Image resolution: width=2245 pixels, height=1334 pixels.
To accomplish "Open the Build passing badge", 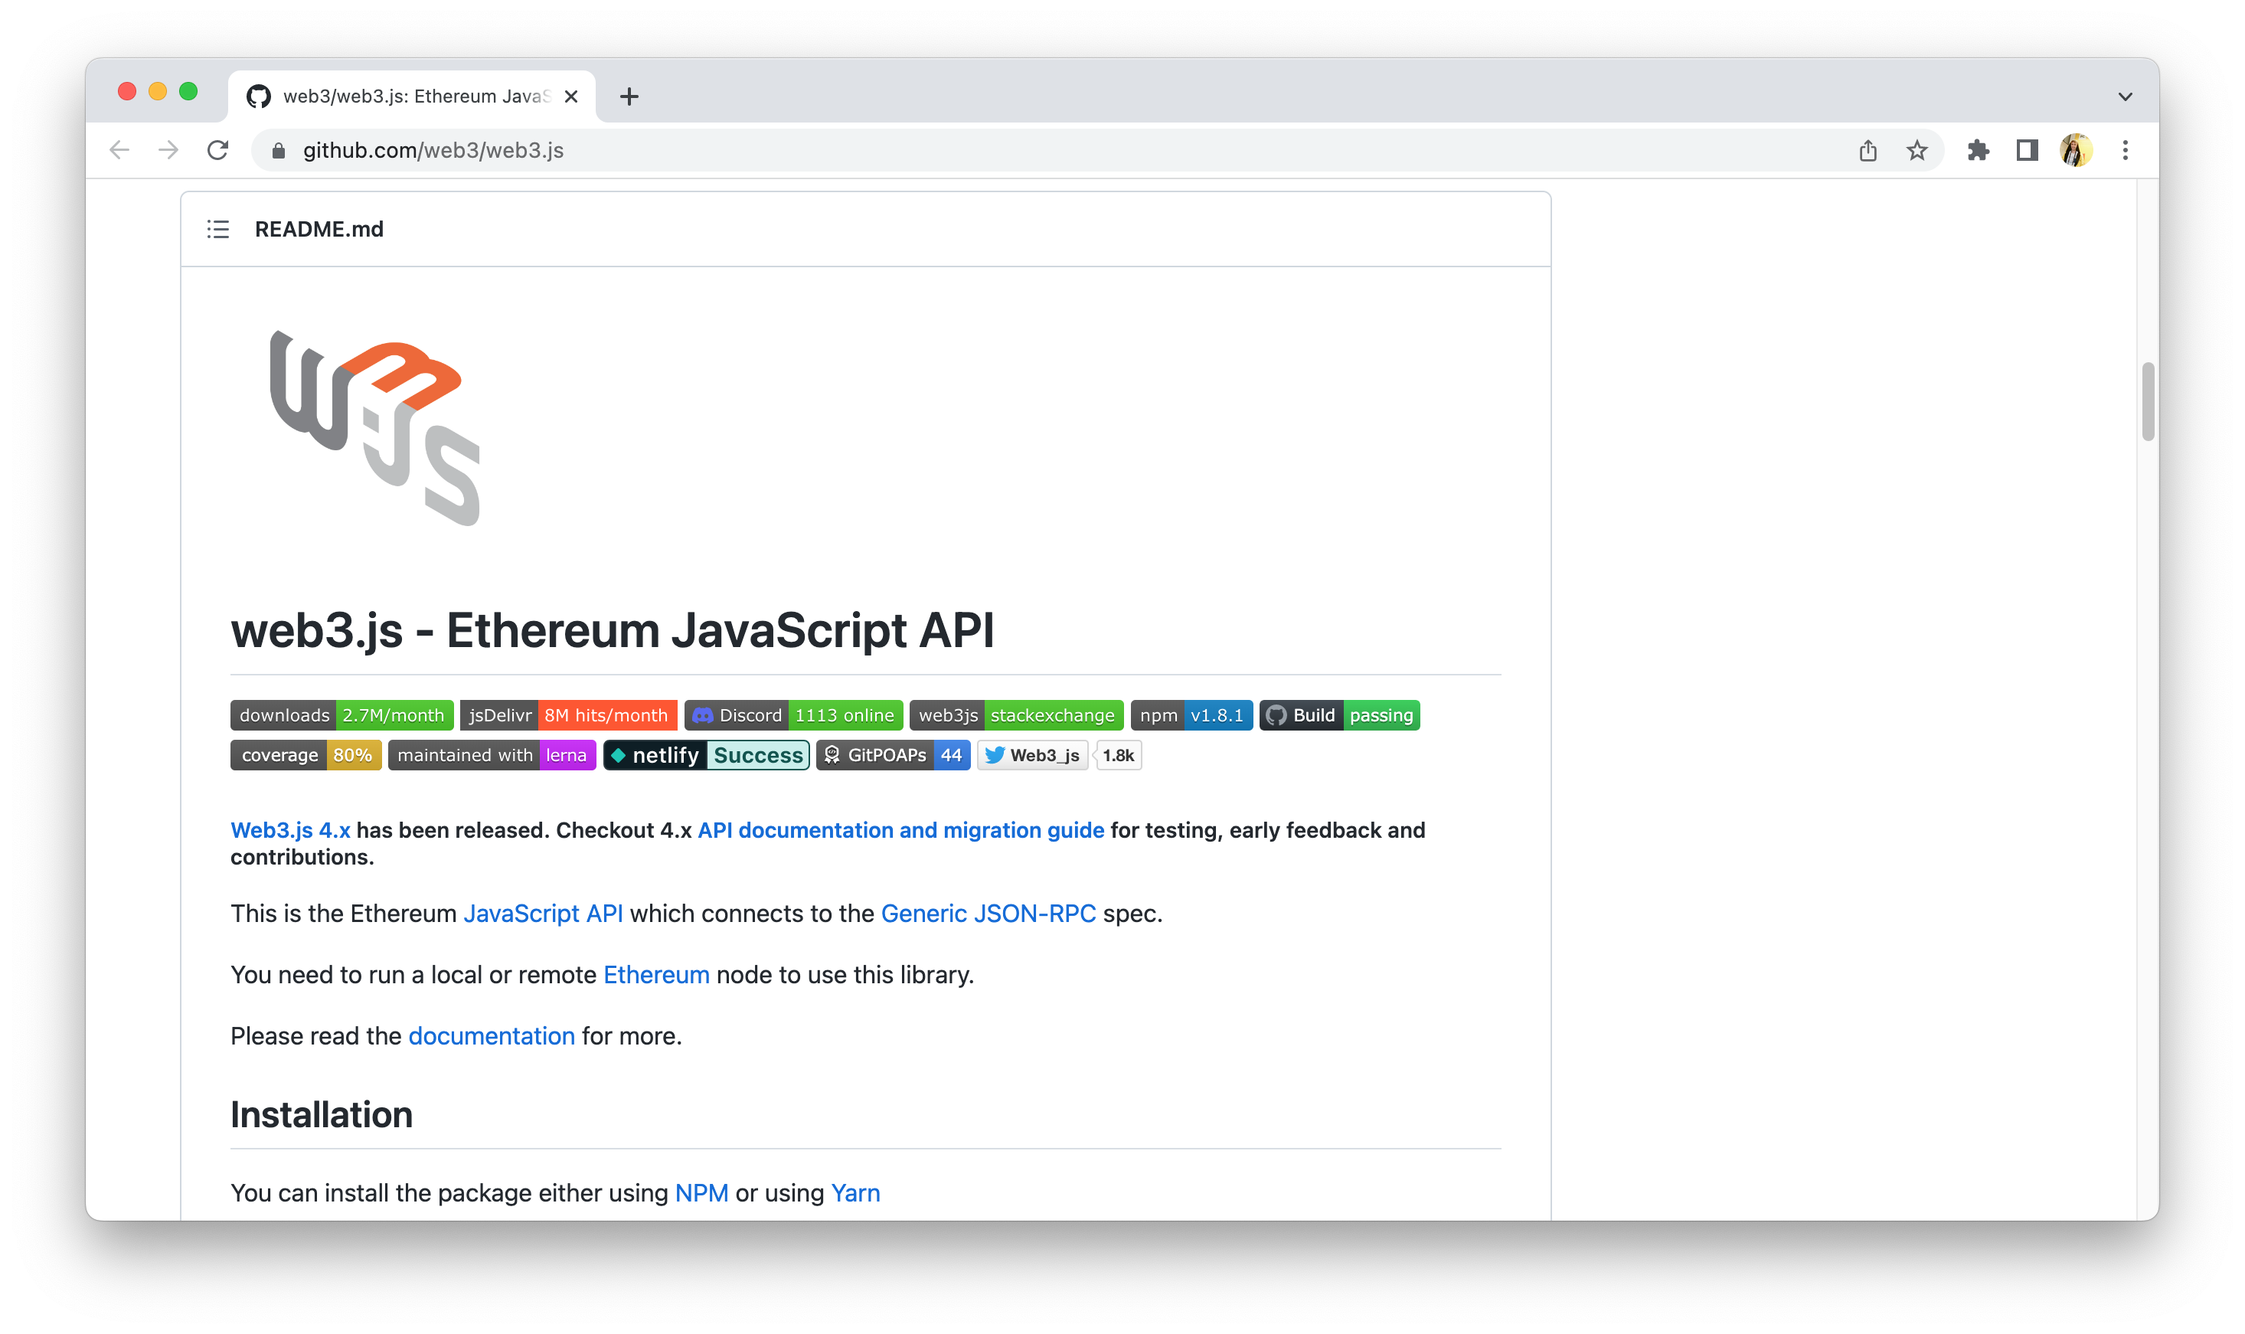I will pyautogui.click(x=1339, y=715).
